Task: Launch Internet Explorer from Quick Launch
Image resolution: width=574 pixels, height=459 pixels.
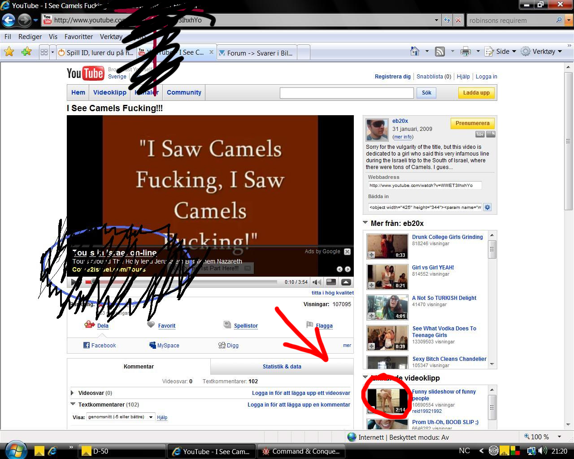Action: (53, 451)
